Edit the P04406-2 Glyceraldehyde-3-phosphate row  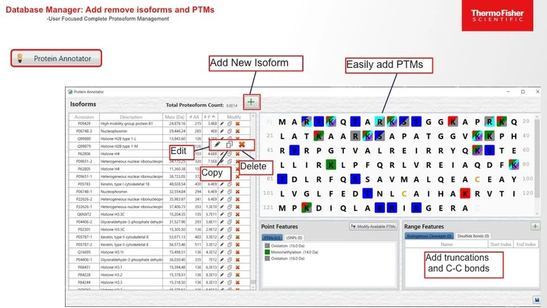[x=222, y=222]
